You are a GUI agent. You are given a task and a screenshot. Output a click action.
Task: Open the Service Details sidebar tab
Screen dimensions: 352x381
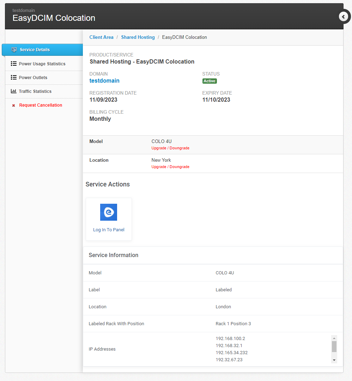coord(42,50)
